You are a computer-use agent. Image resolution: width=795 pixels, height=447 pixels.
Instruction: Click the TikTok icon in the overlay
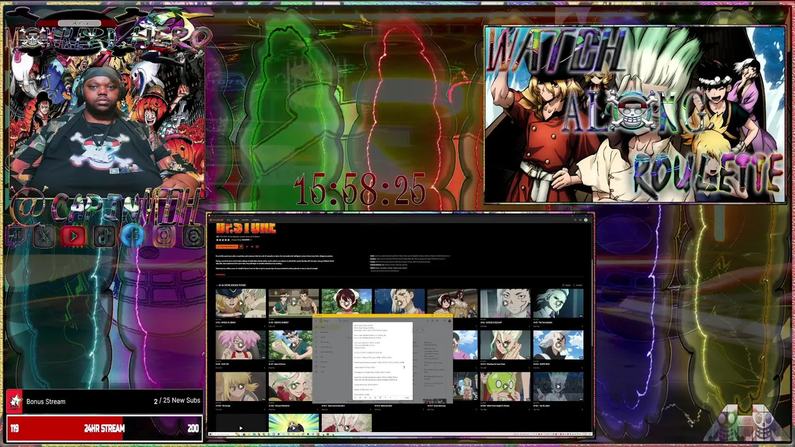[x=104, y=237]
